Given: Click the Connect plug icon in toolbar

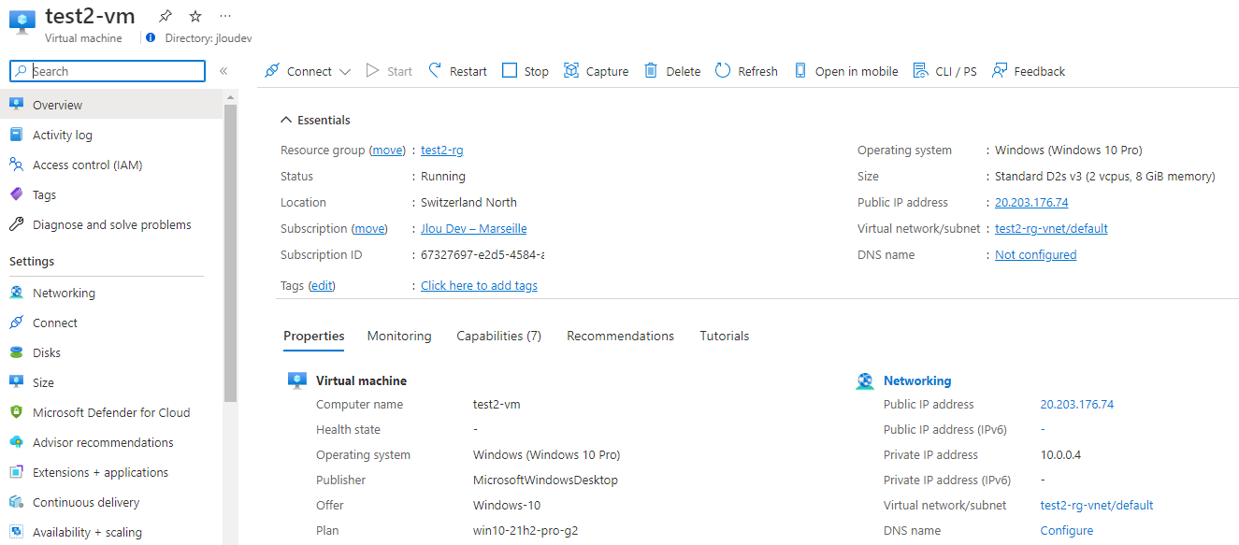Looking at the screenshot, I should (x=272, y=71).
